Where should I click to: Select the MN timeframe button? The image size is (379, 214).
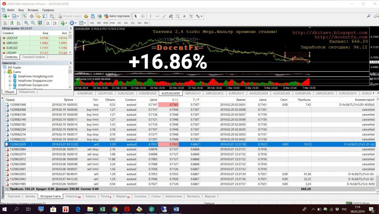[x=146, y=23]
